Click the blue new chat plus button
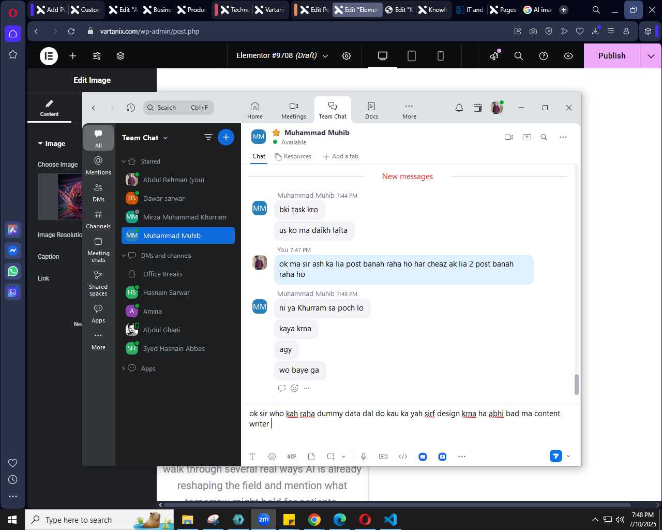Image resolution: width=662 pixels, height=530 pixels. coord(226,137)
